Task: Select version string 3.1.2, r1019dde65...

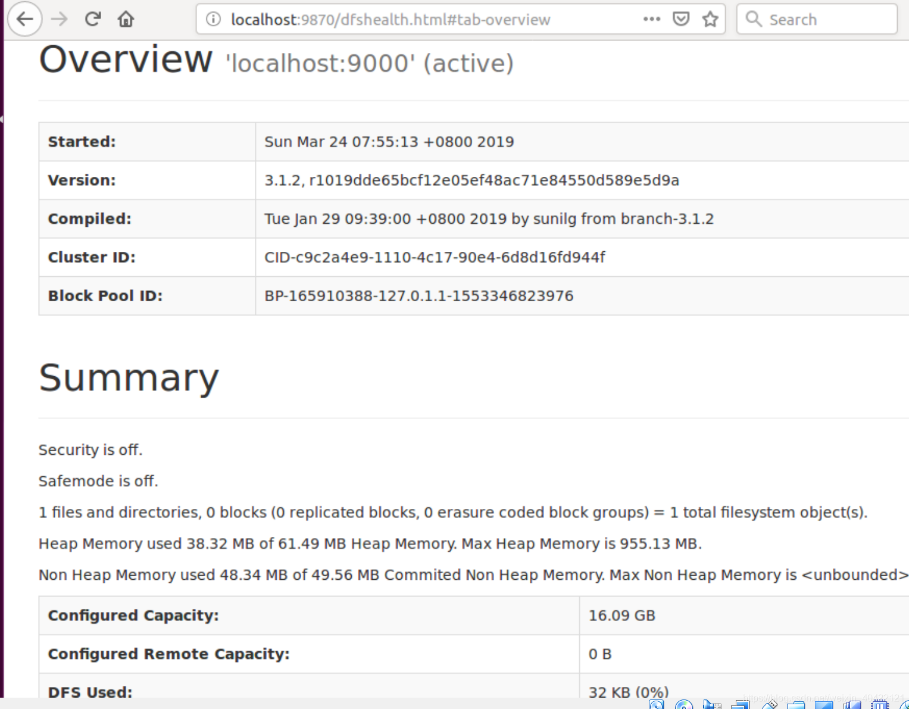Action: point(471,180)
